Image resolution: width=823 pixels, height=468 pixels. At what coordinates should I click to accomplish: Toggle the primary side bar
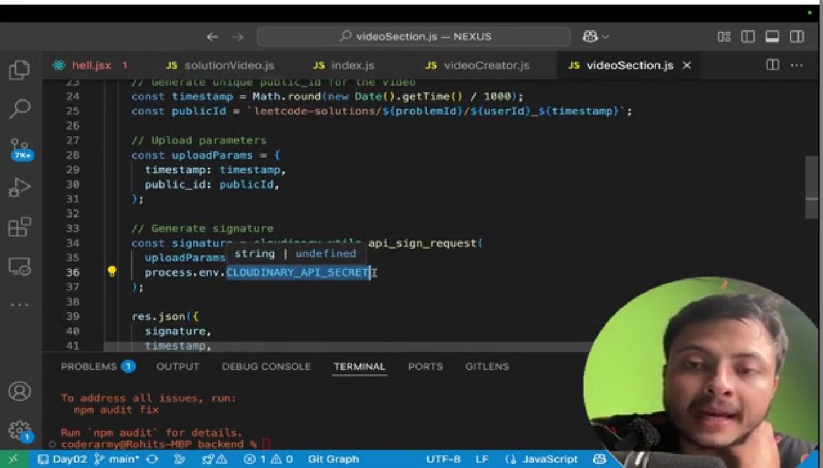748,37
